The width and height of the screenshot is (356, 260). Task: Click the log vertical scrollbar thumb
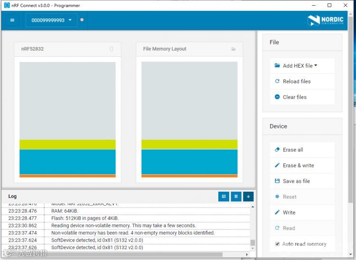(x=253, y=243)
